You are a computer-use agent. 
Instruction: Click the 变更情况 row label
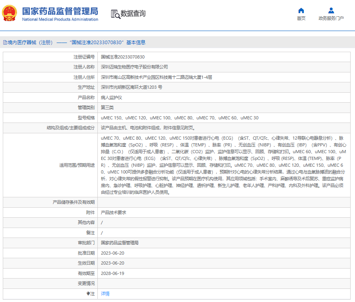(86, 283)
